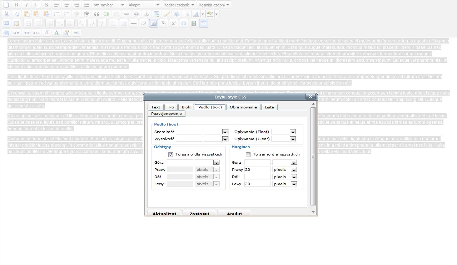This screenshot has height=265, width=457.
Task: Click the dialog vertical scrollbar
Action: pyautogui.click(x=313, y=156)
